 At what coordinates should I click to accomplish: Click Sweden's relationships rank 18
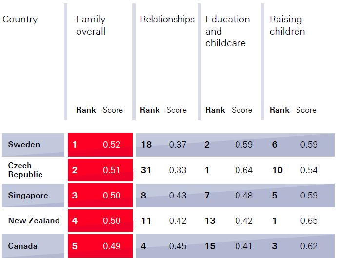[x=146, y=145]
